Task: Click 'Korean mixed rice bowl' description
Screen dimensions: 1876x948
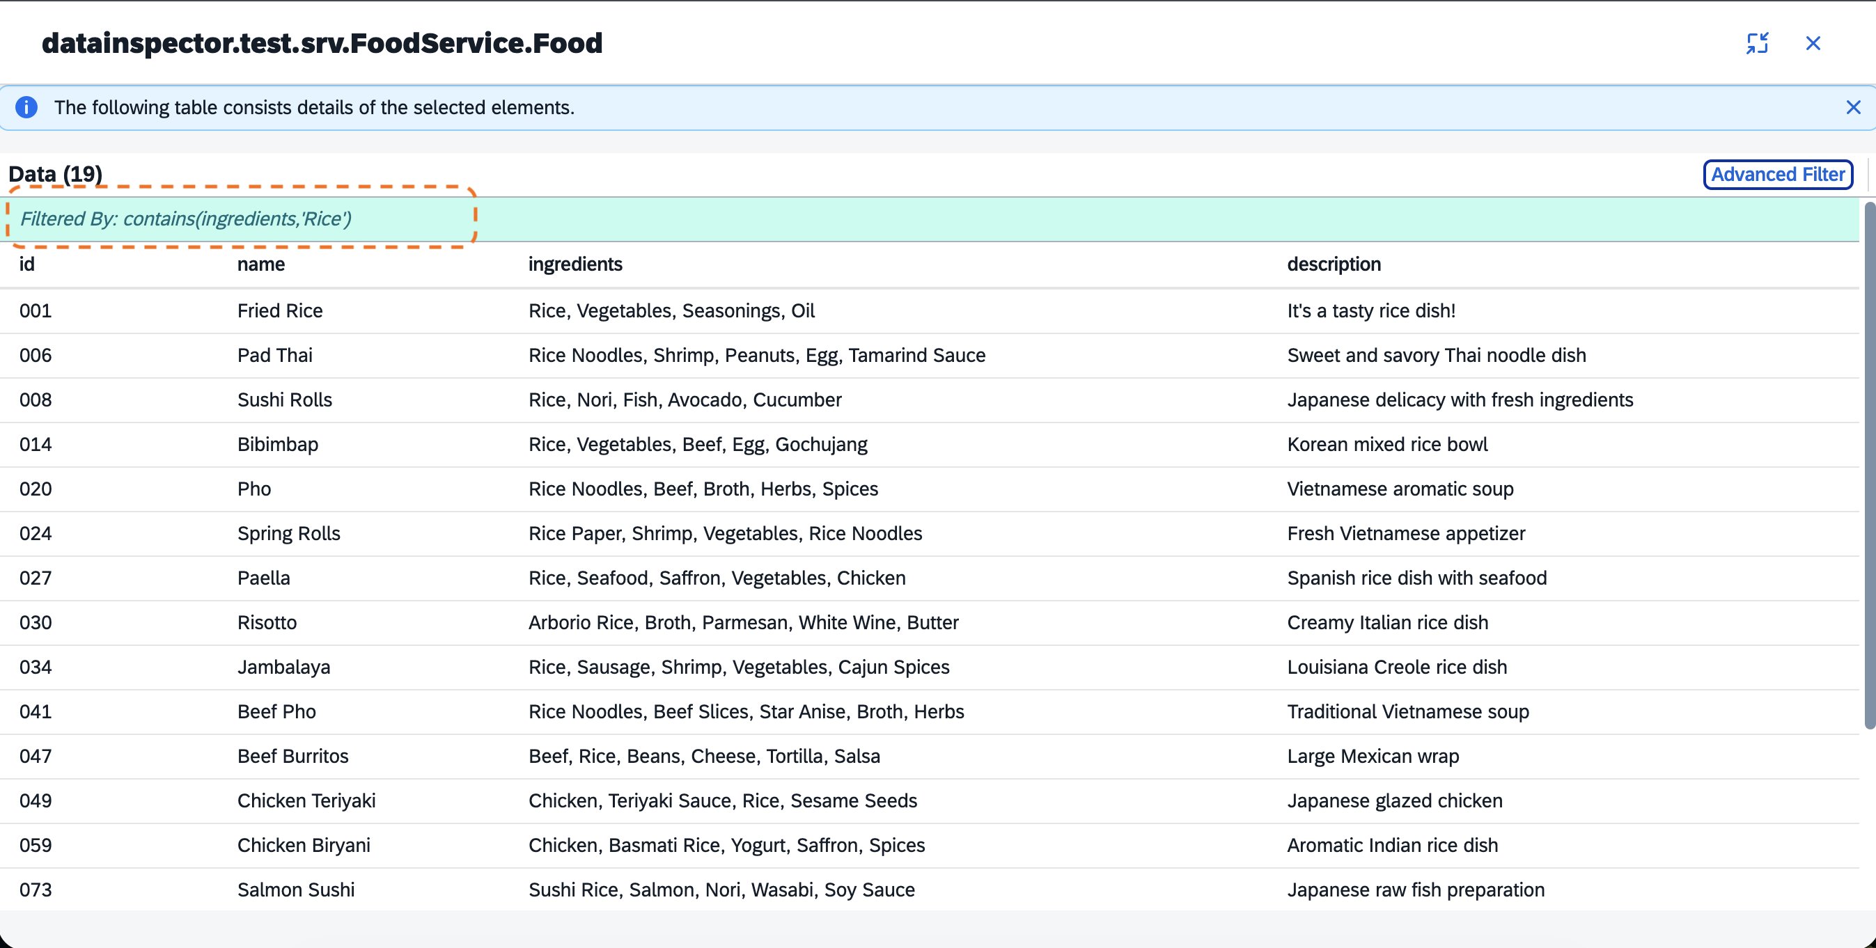Action: pos(1386,444)
